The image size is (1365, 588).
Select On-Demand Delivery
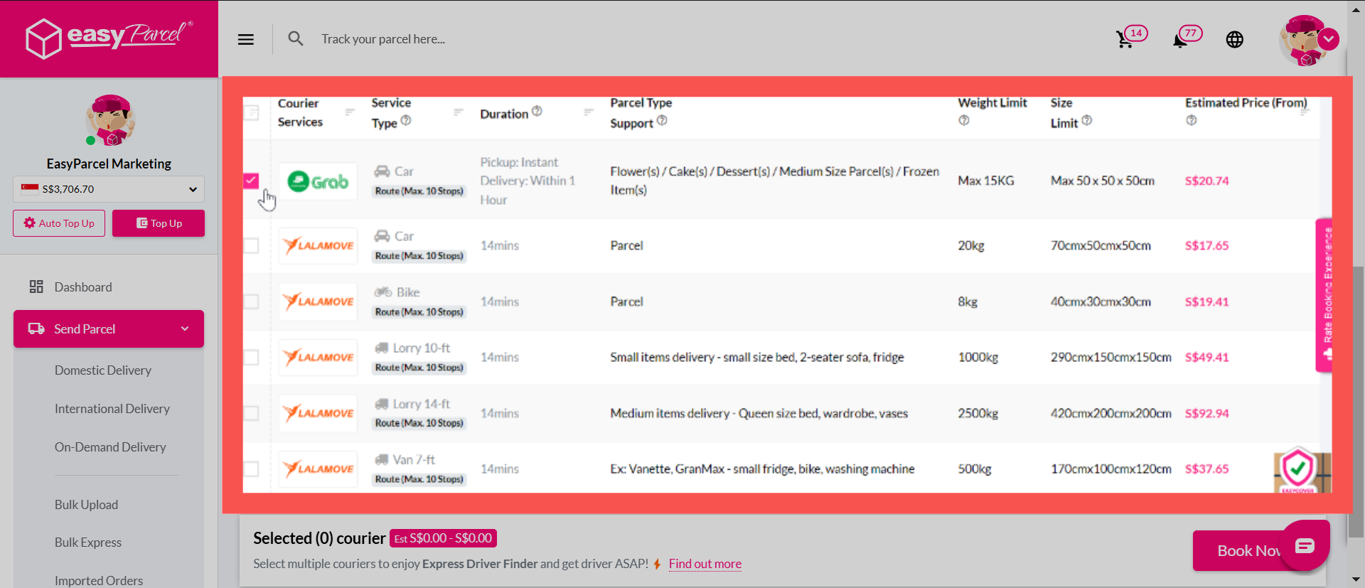[x=110, y=447]
